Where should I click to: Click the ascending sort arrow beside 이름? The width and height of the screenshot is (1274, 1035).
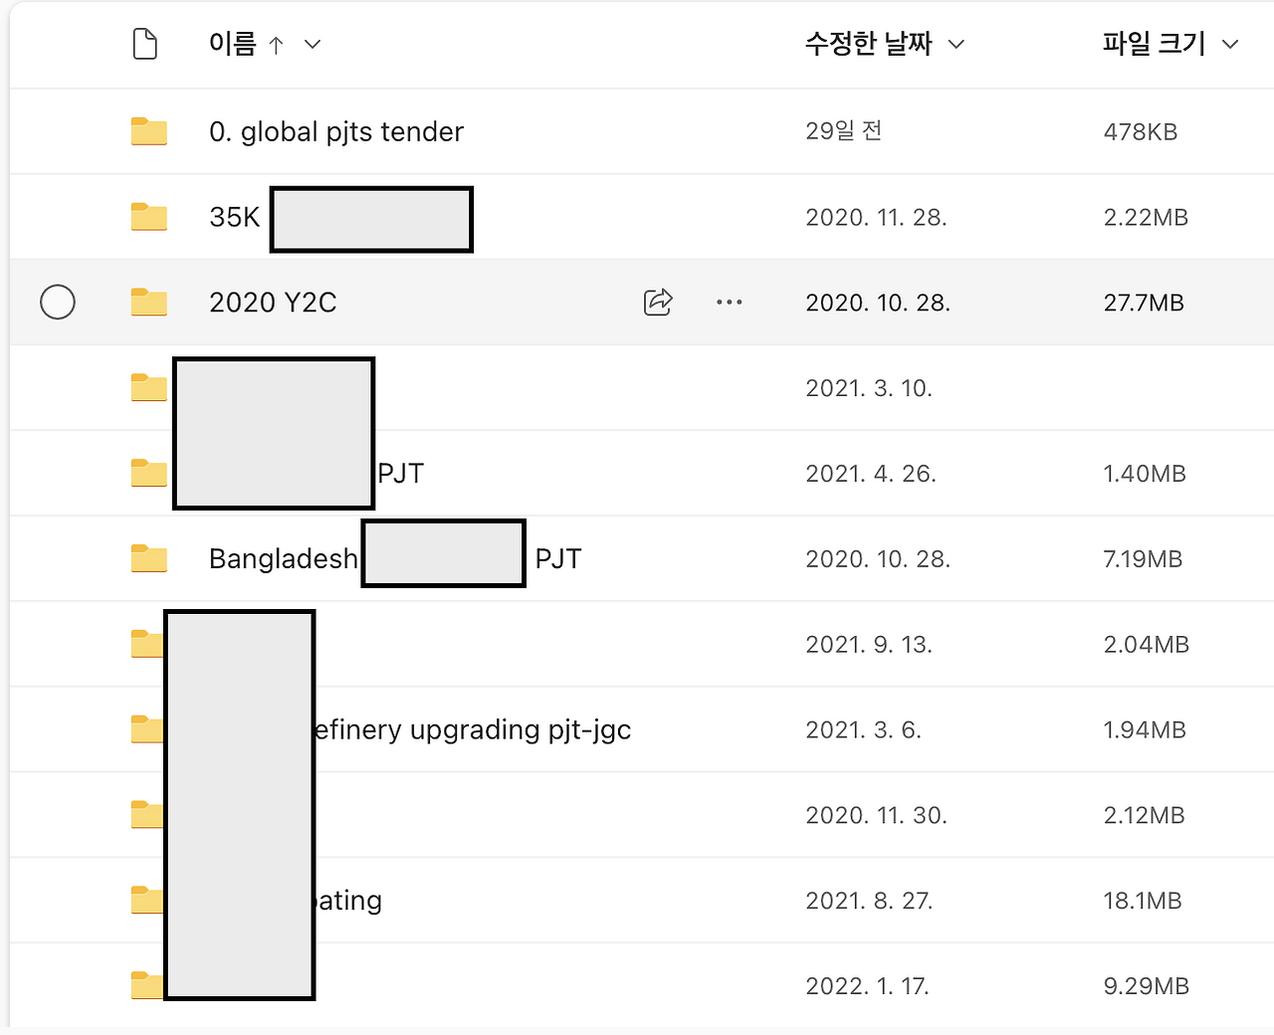[x=279, y=44]
